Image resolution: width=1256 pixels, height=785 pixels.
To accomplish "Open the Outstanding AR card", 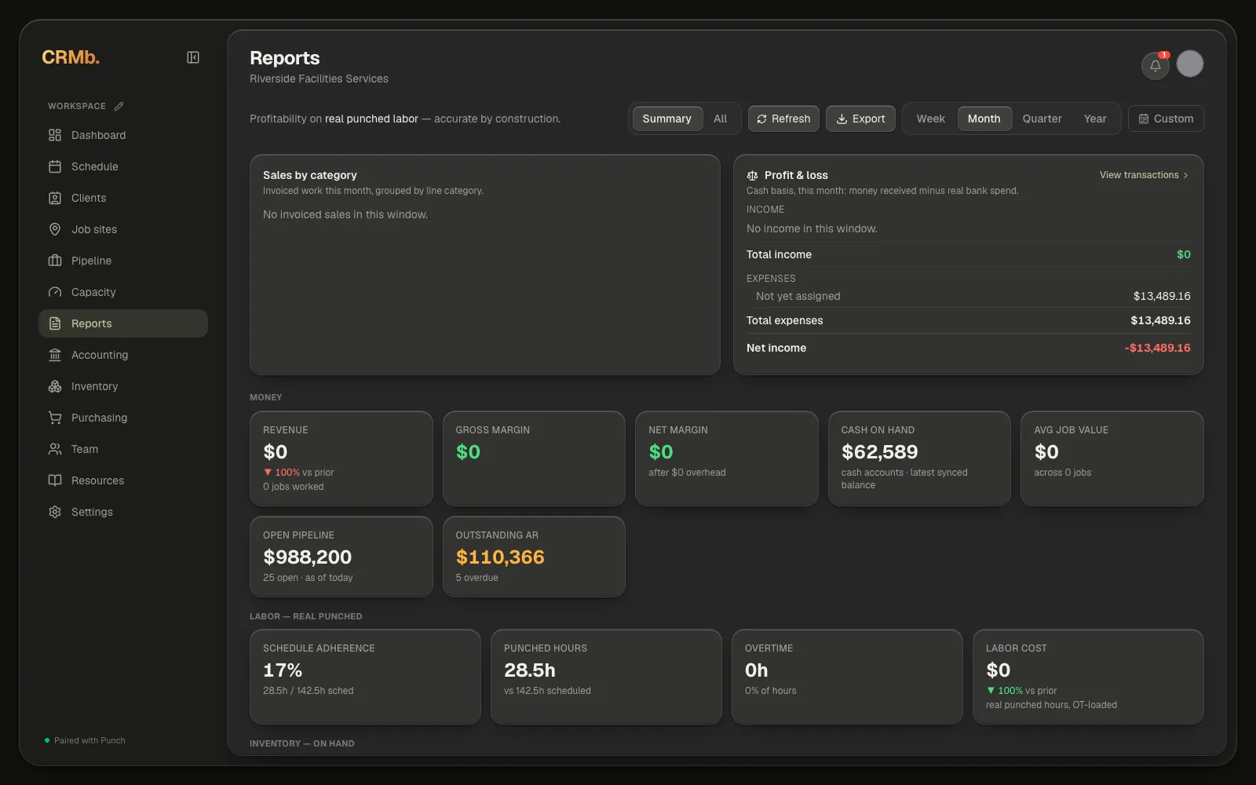I will [x=534, y=557].
